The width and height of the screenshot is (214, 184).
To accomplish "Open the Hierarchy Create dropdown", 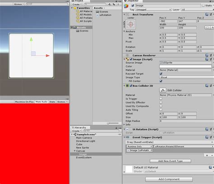I will point(77,131).
